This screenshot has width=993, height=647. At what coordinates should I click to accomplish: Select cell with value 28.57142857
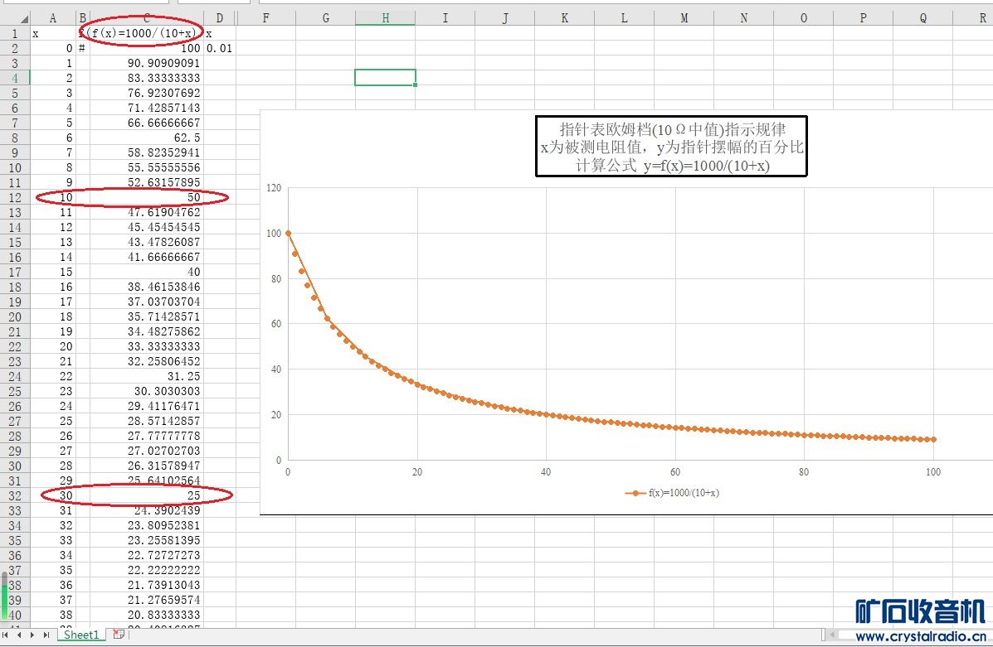(x=146, y=421)
